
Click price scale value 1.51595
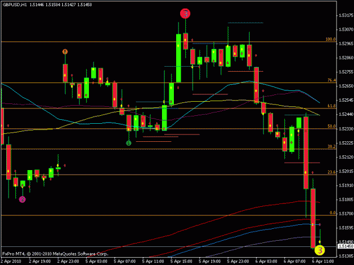(x=346, y=228)
